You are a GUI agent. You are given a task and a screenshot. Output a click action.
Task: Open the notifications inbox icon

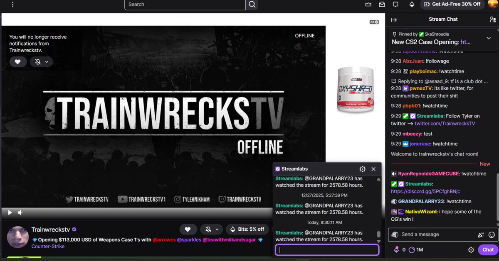382,4
